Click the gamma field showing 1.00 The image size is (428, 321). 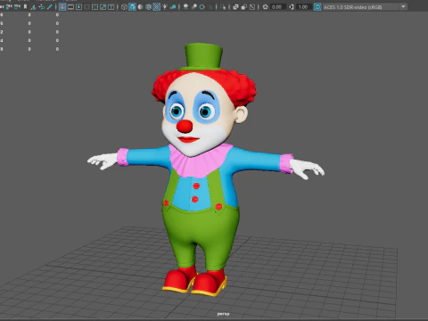click(304, 7)
